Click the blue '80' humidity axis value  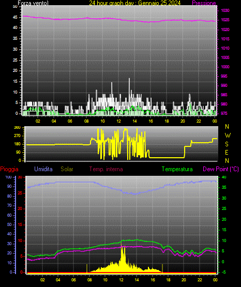9,196
